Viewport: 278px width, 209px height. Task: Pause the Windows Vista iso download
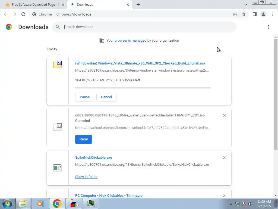pos(85,97)
